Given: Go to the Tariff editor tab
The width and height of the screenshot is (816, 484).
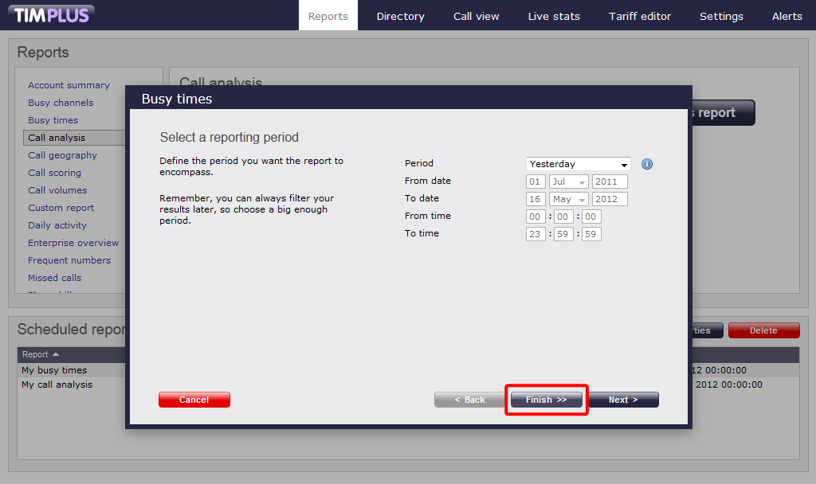Looking at the screenshot, I should click(640, 16).
